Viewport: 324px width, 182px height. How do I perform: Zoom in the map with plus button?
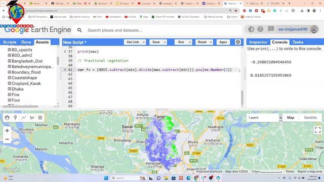pos(7,130)
